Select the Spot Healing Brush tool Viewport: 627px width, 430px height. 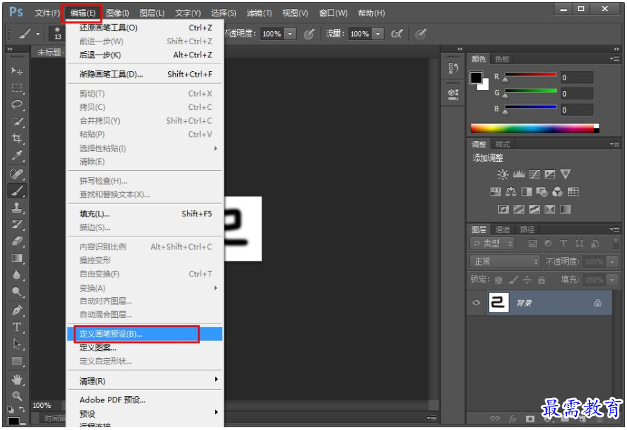point(17,174)
